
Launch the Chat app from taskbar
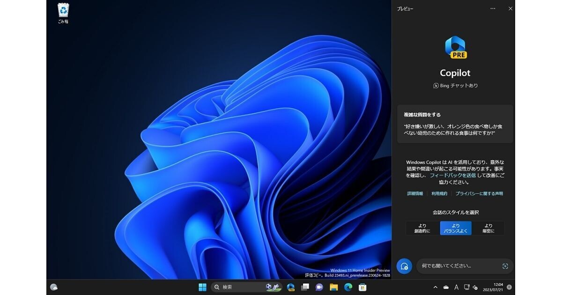pos(319,287)
